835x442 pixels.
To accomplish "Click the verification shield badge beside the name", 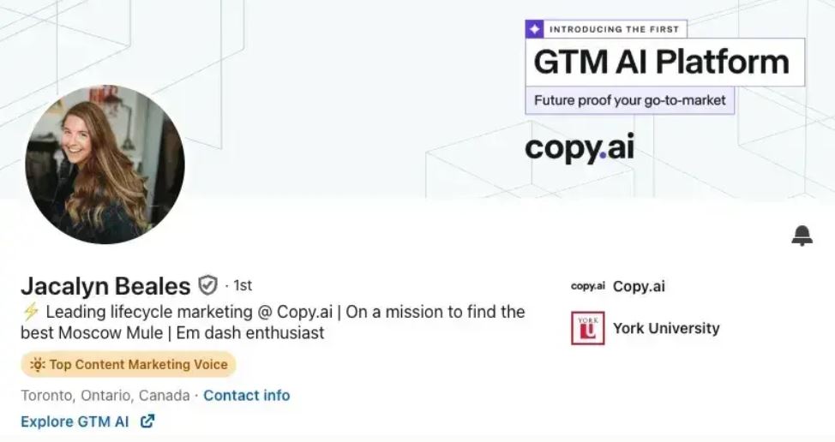I will [207, 284].
